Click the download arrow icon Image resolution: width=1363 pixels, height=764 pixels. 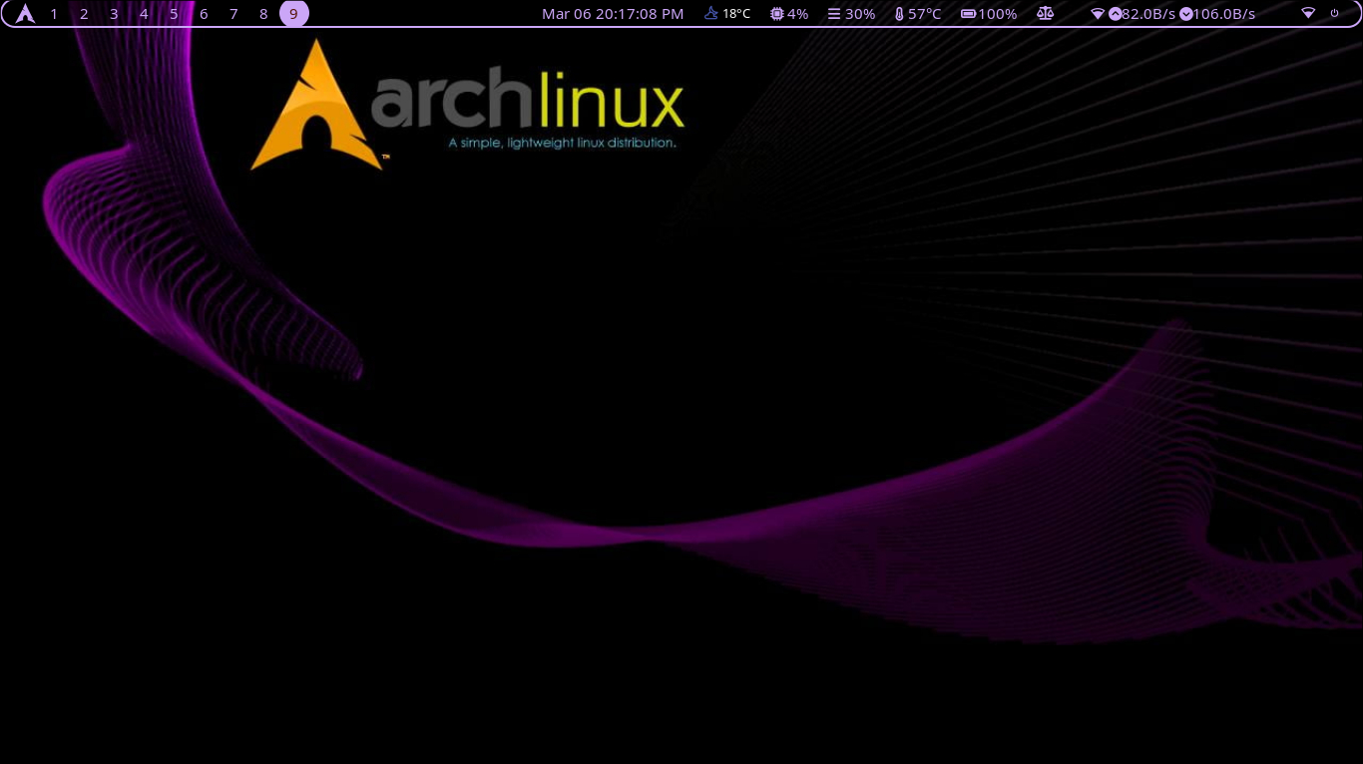click(1185, 14)
